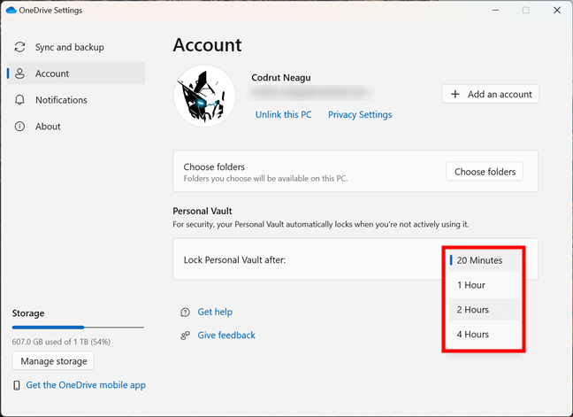The height and width of the screenshot is (417, 573).
Task: Click the Lock Personal Vault after label
Action: (234, 260)
